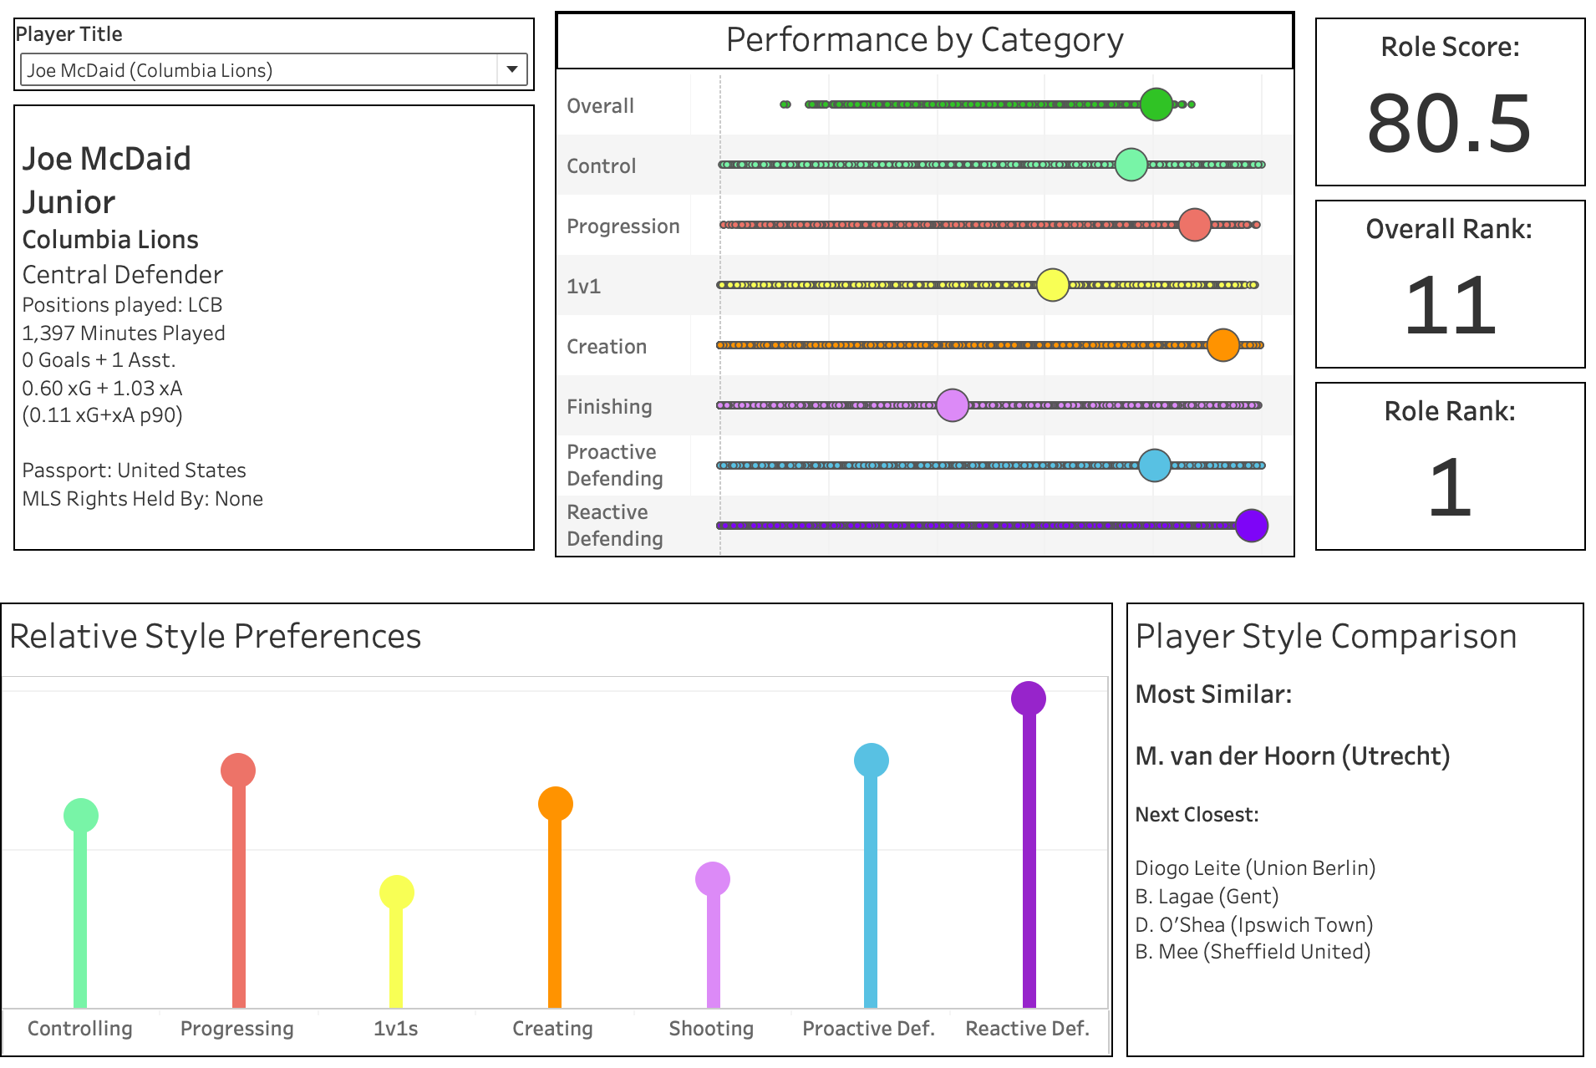Screen dimensions: 1596x1068
Task: Click the Joe McDaid (Columbia Lions) selection field
Action: 273,70
